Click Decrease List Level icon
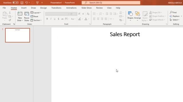The image size is (183, 102). [x=107, y=14]
